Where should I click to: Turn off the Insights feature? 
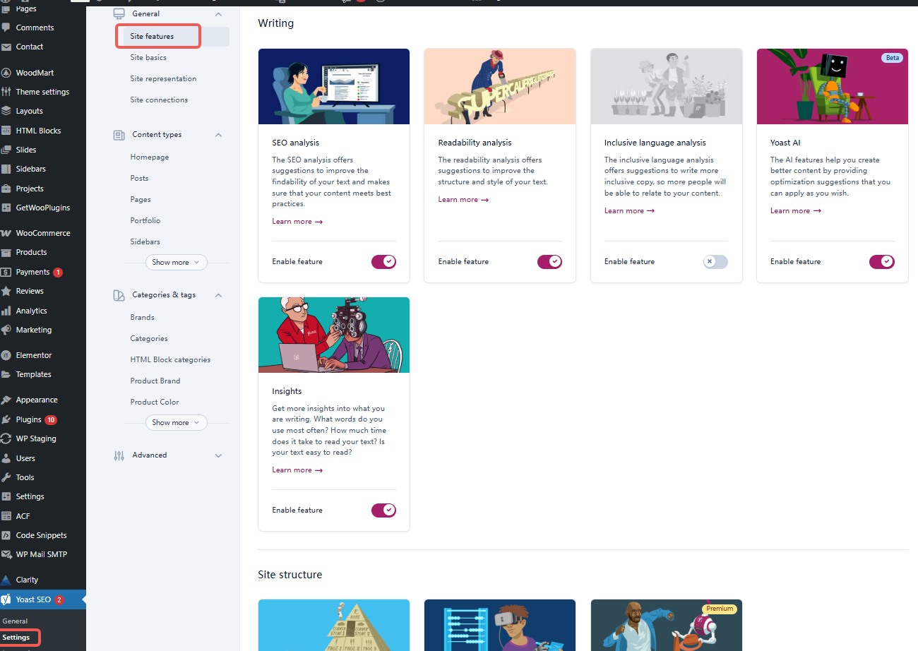tap(383, 510)
